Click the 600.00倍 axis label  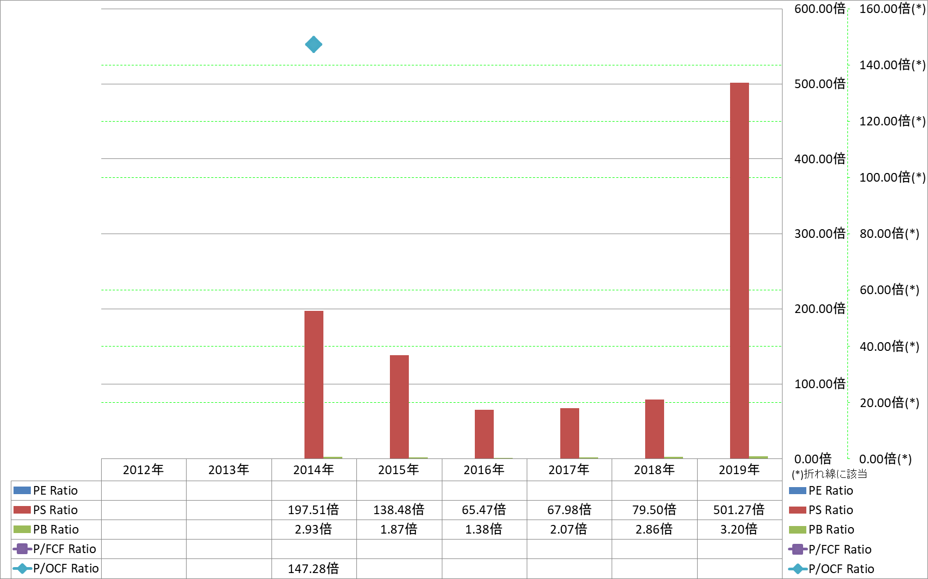(x=819, y=9)
